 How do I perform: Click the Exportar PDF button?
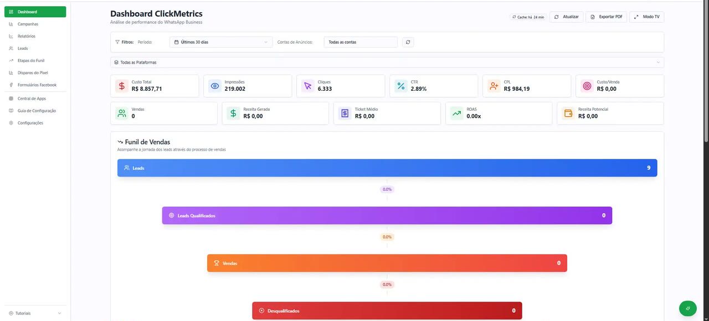click(606, 17)
